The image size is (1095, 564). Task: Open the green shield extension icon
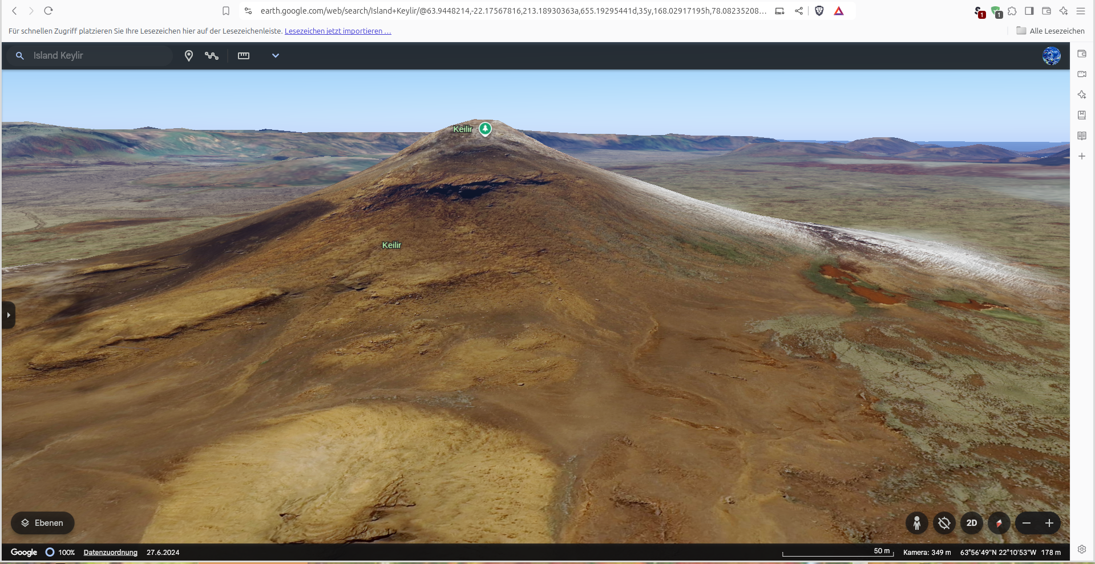coord(996,12)
